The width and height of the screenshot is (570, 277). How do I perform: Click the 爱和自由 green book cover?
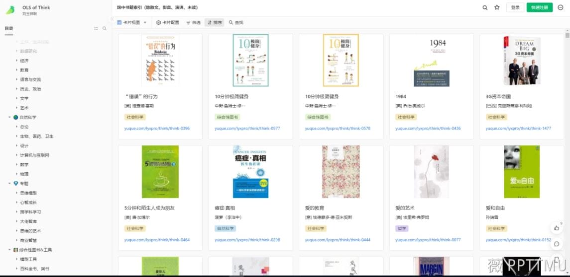(x=522, y=172)
